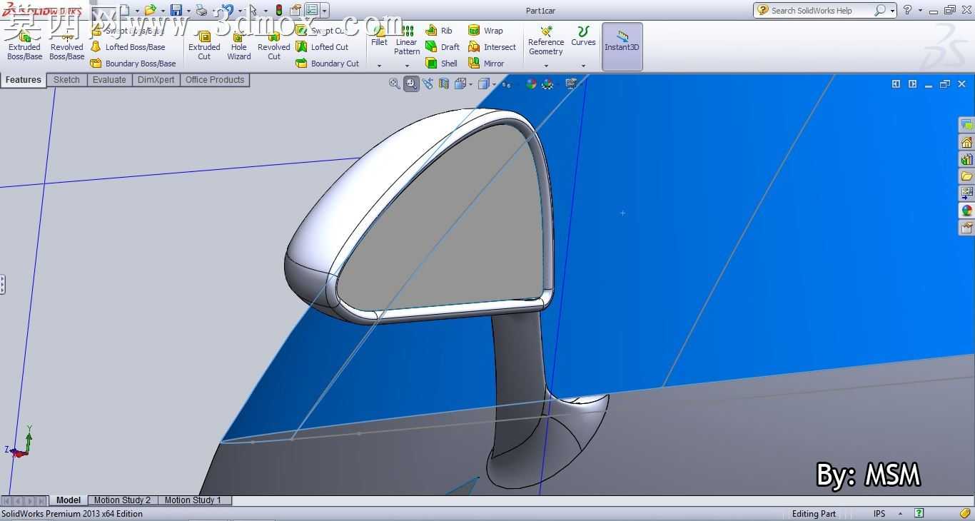Viewport: 975px width, 521px height.
Task: Apply the Shell feature
Action: pos(441,64)
